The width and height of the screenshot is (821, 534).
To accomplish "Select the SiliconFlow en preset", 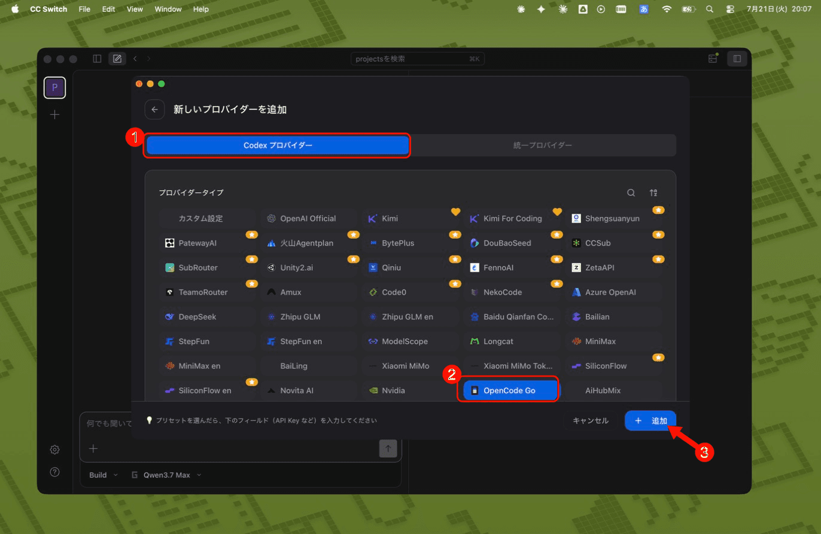I will pos(208,390).
